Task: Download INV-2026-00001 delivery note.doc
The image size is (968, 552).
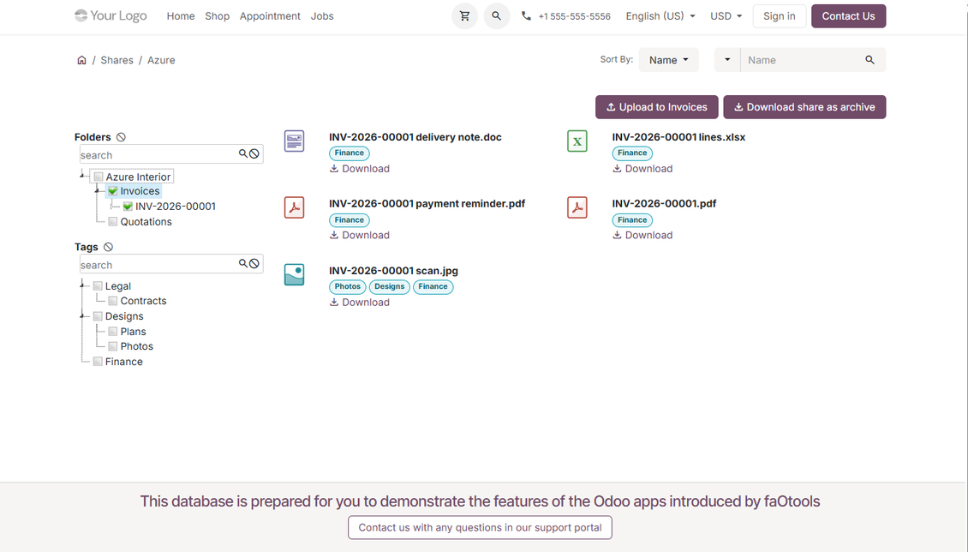Action: (x=359, y=169)
